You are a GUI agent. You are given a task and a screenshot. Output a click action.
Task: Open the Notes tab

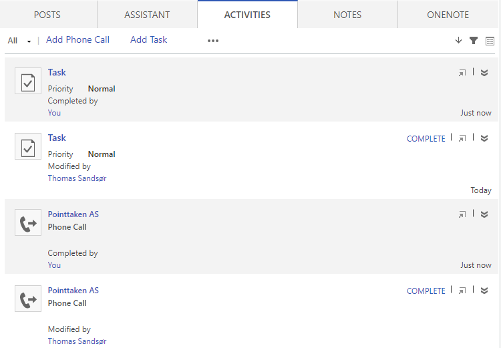pyautogui.click(x=347, y=15)
